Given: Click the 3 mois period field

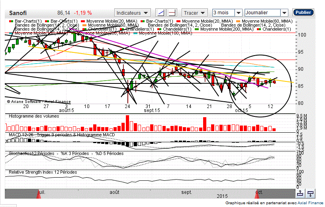Looking at the screenshot, I should pyautogui.click(x=223, y=13).
